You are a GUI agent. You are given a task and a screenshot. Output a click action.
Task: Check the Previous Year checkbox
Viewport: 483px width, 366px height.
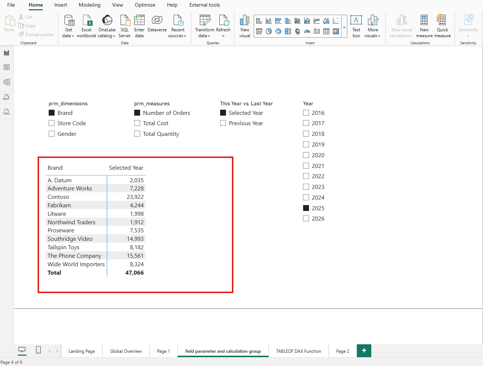(x=223, y=123)
